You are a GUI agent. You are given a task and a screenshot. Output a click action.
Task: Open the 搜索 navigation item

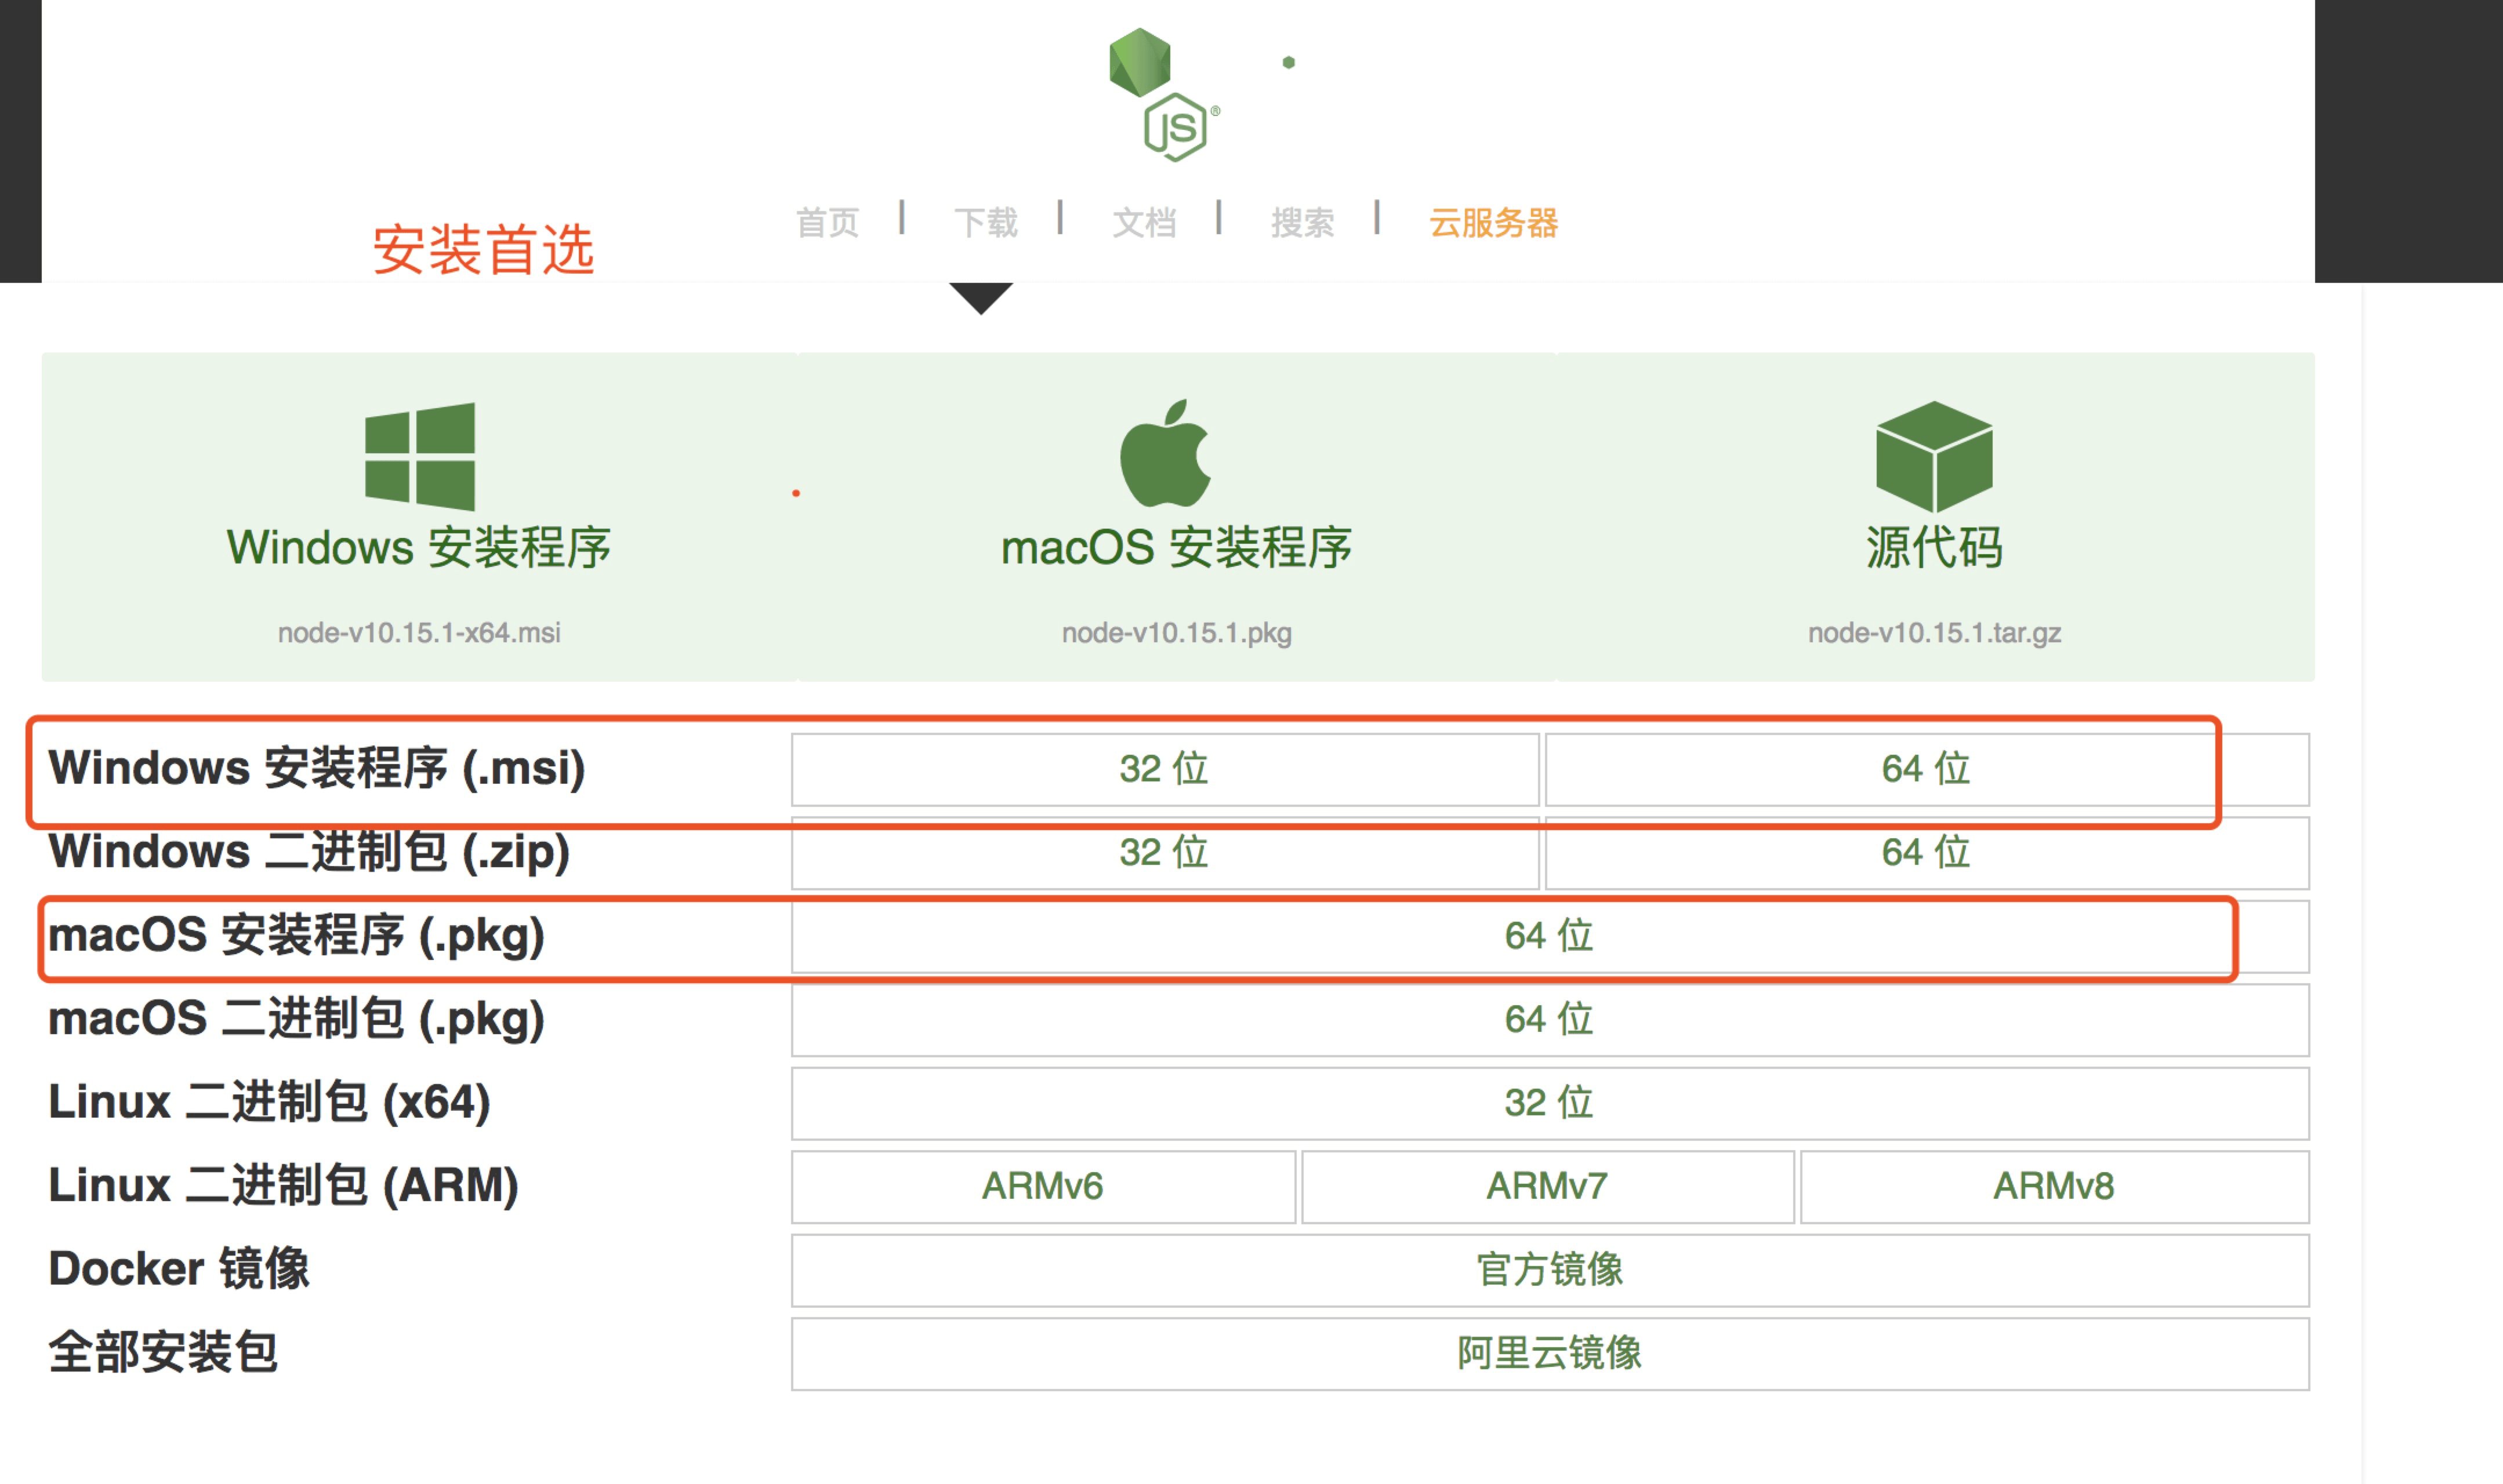tap(1303, 222)
